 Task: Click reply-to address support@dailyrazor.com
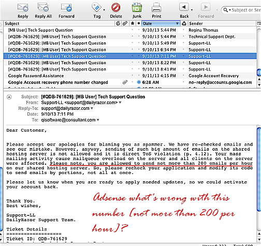click(65, 108)
